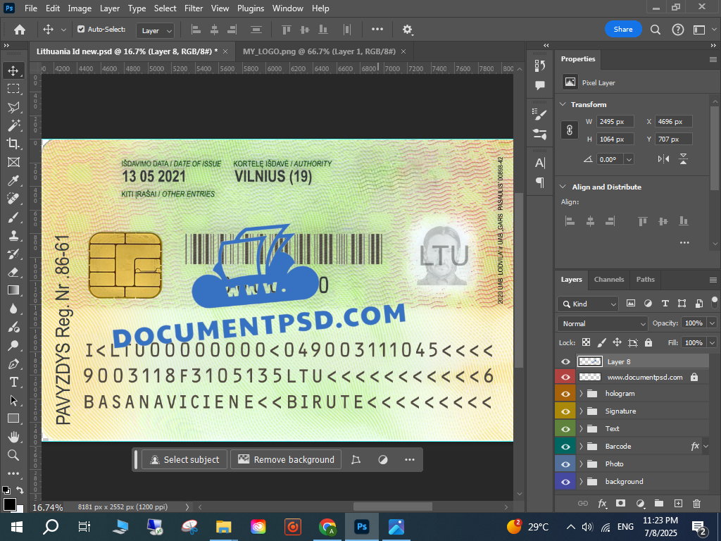Click the Transform width input field
This screenshot has height=541, width=721.
tap(615, 121)
